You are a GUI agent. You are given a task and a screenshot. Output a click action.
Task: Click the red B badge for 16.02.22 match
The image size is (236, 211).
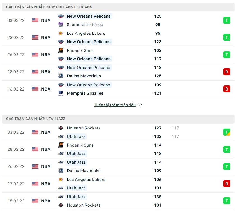click(x=227, y=89)
